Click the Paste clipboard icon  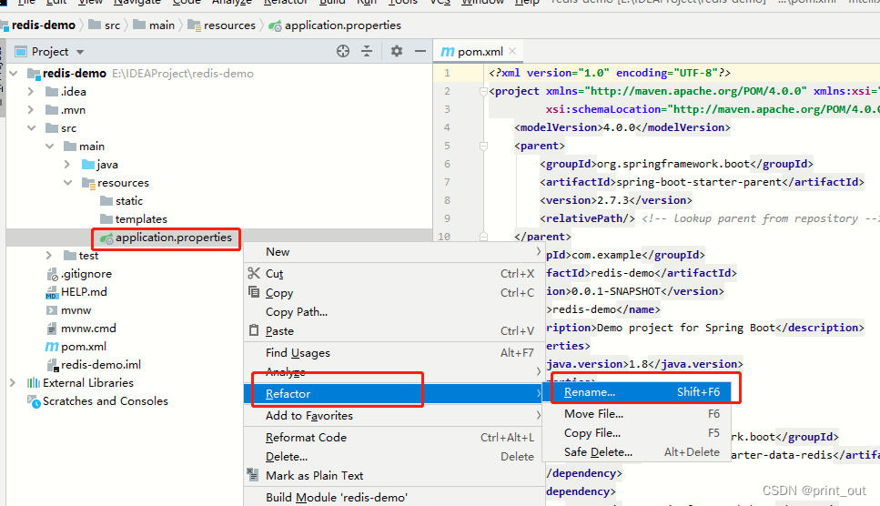pyautogui.click(x=254, y=330)
